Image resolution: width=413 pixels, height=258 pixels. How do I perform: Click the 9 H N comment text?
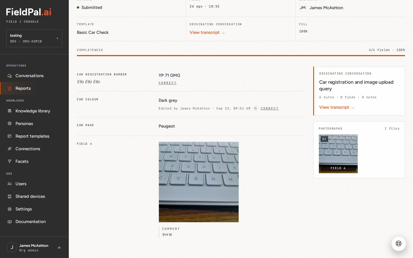point(167,234)
